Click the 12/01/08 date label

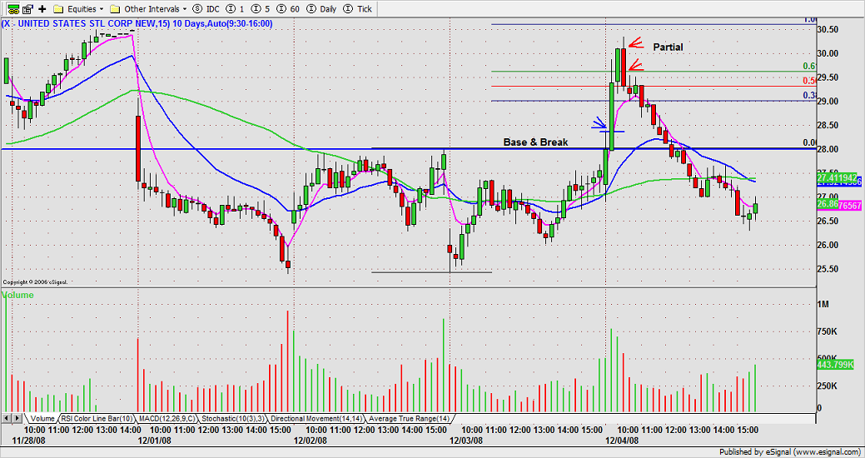pyautogui.click(x=154, y=441)
